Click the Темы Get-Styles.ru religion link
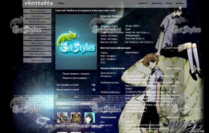Image resolution: width=209 pixels, height=133 pixels. 135,38
